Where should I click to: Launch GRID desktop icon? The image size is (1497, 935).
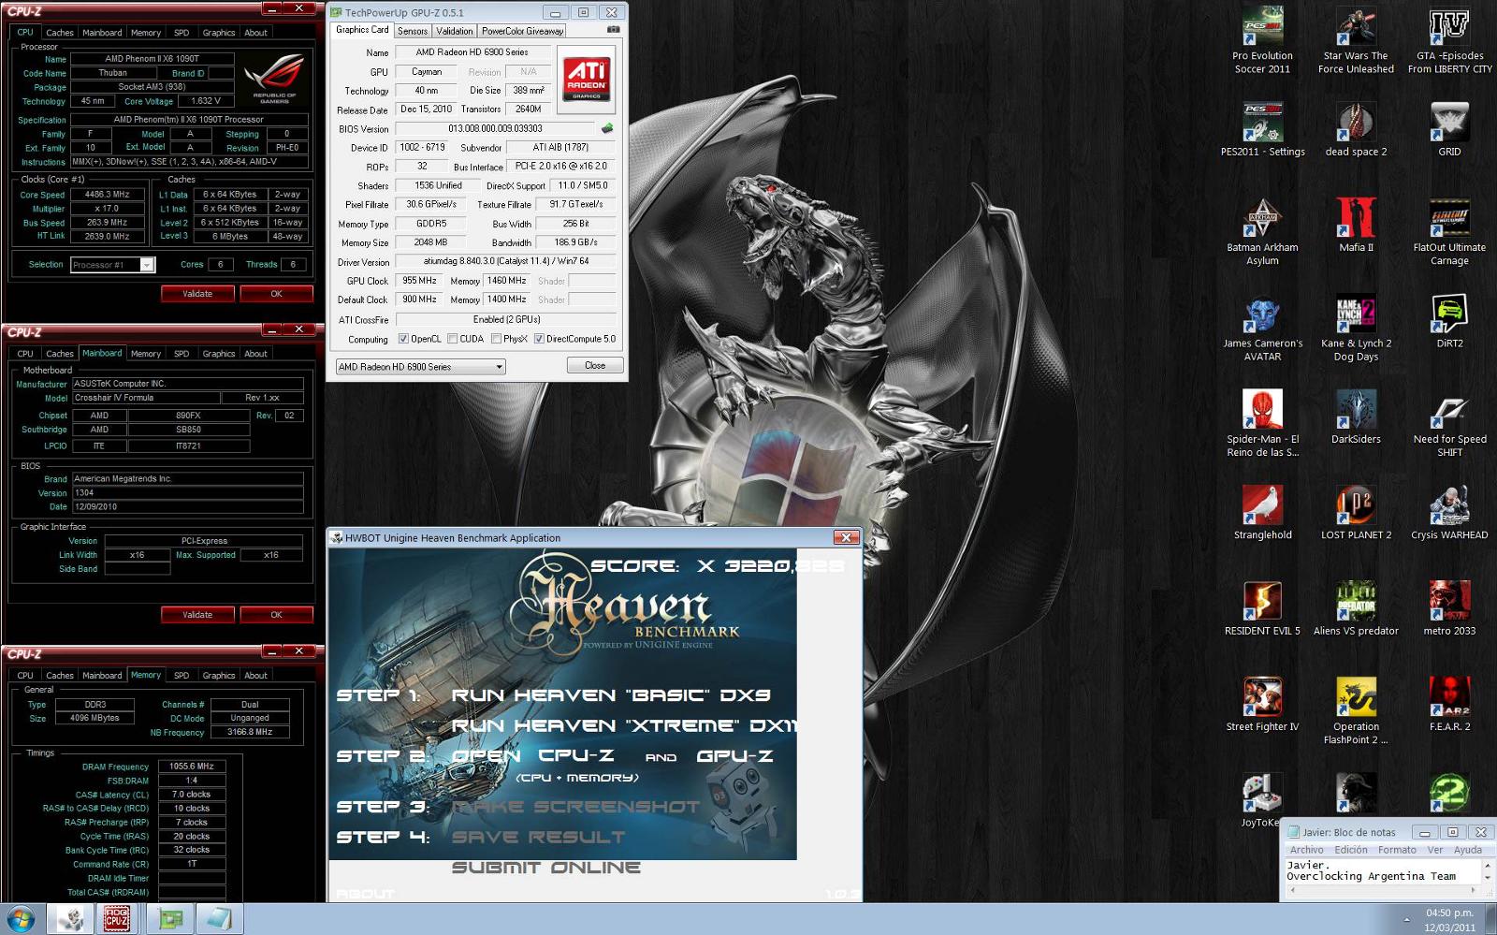(1449, 129)
